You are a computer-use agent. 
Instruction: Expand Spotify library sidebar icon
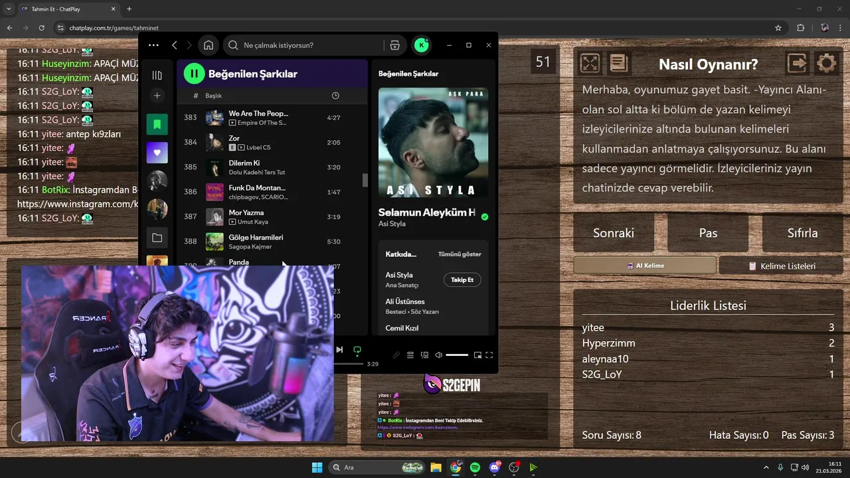pyautogui.click(x=157, y=75)
